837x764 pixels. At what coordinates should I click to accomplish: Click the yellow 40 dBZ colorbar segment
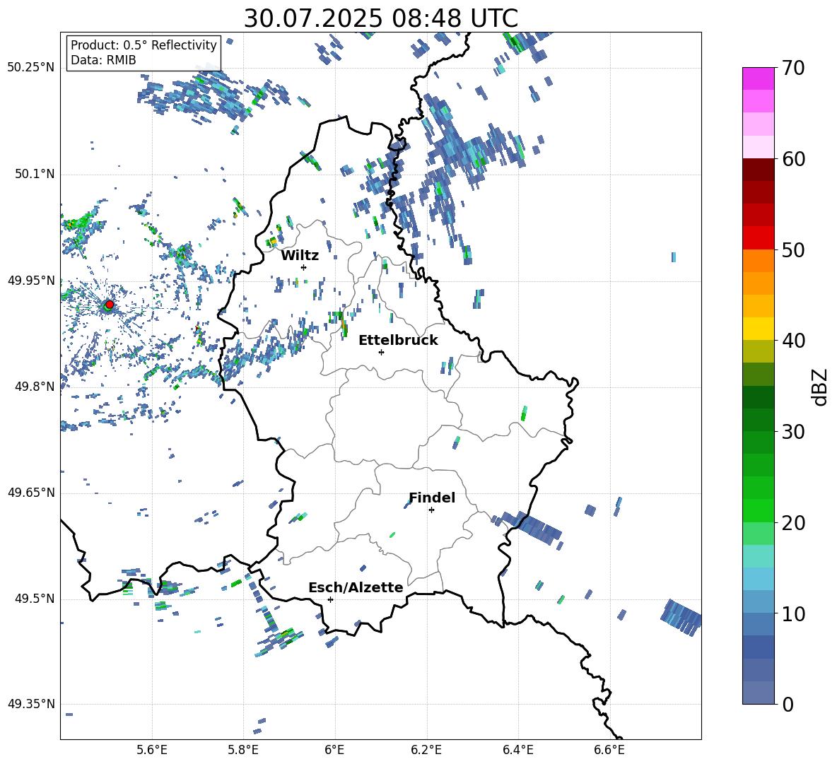[759, 329]
